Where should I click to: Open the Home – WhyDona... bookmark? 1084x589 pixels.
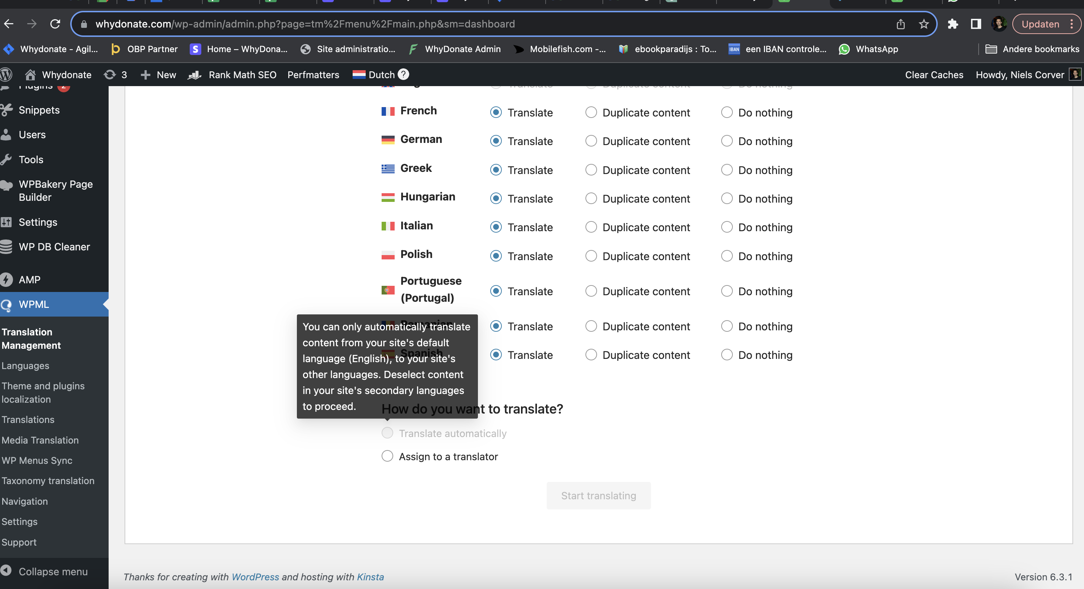[239, 49]
